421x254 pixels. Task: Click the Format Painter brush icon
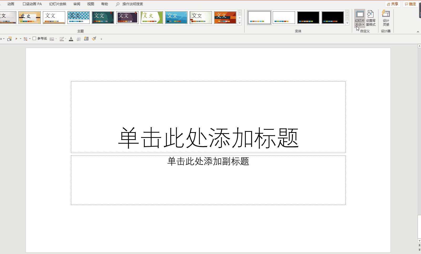94,39
